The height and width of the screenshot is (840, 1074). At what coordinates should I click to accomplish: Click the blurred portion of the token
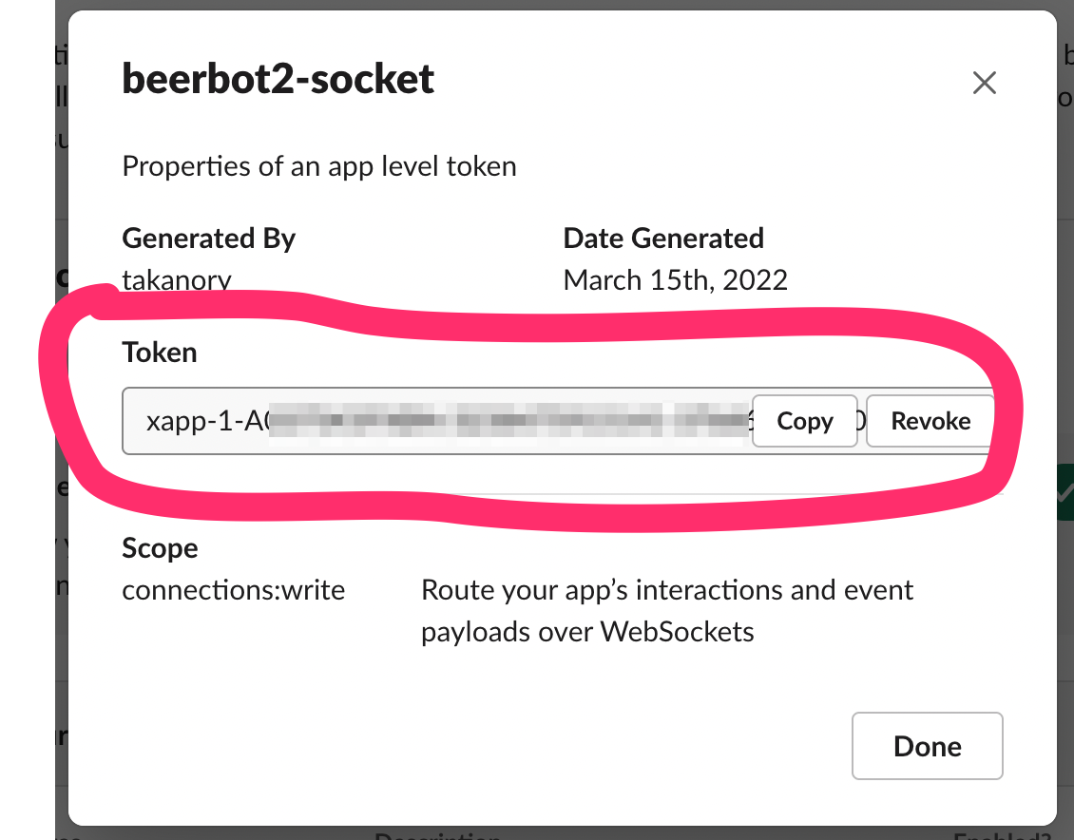click(504, 421)
